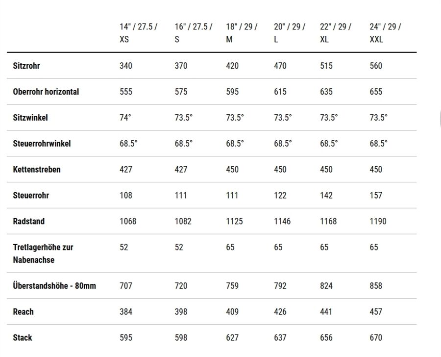Click the Kettenstreben row label
441x357 pixels.
(37, 169)
